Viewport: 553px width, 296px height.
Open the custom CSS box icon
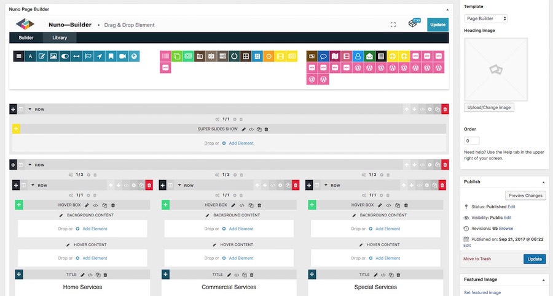414,23
